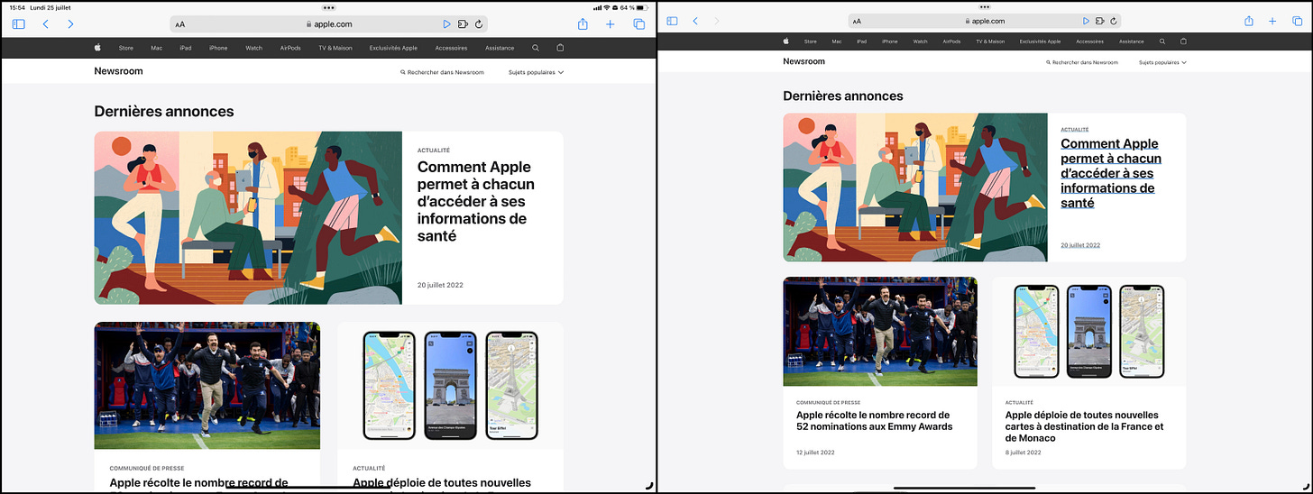Viewport: 1313px width, 494px height.
Task: Open soccer celebration photo in left window
Action: click(x=207, y=385)
